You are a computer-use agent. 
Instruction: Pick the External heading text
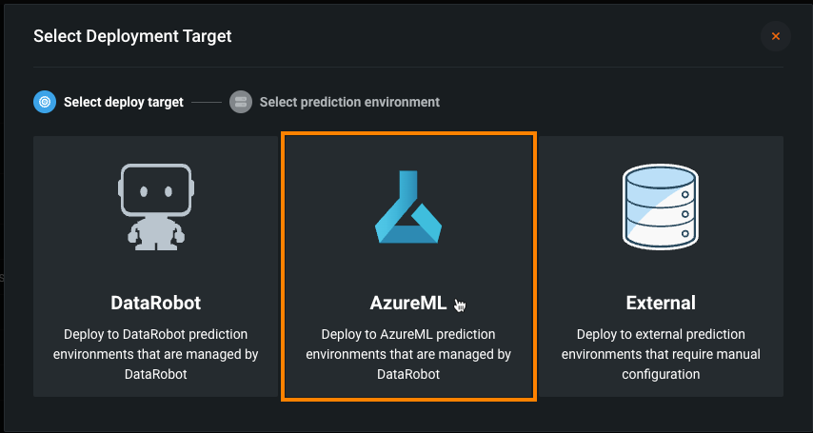tap(661, 304)
